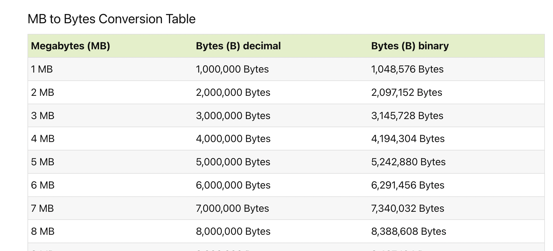Select the "2 MB" row label
This screenshot has height=251, width=553.
(42, 92)
